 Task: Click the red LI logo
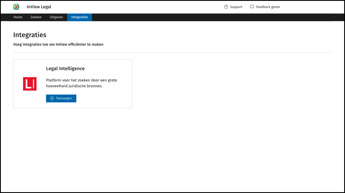pos(30,84)
